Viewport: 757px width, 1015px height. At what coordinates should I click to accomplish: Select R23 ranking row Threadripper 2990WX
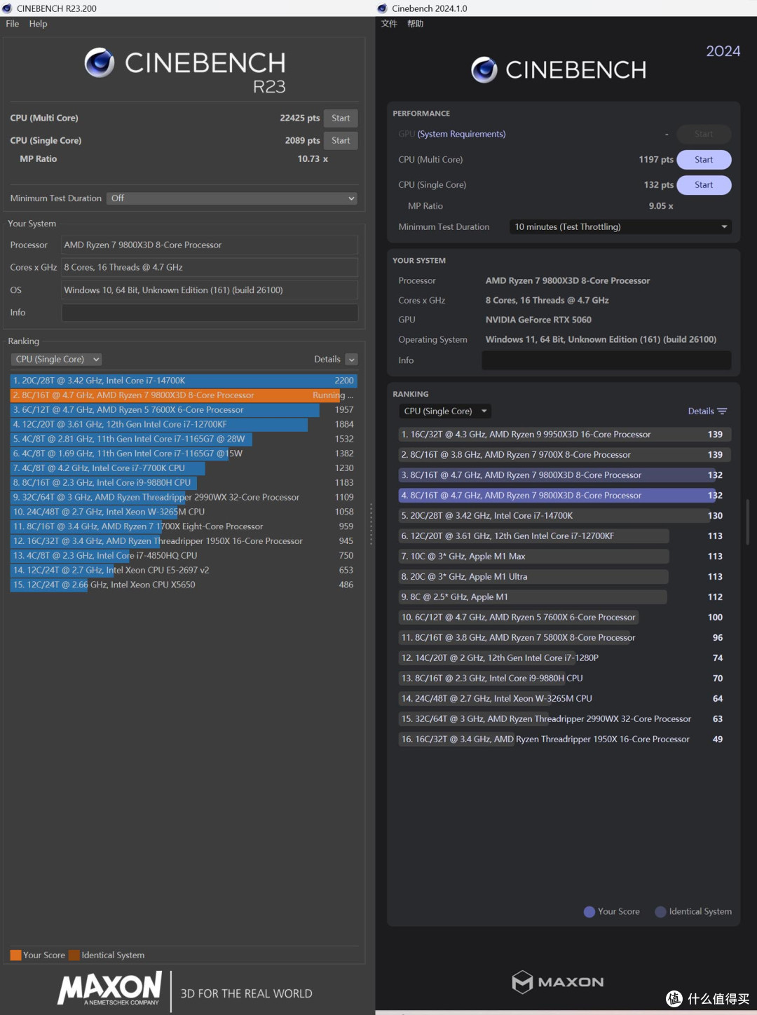[184, 498]
